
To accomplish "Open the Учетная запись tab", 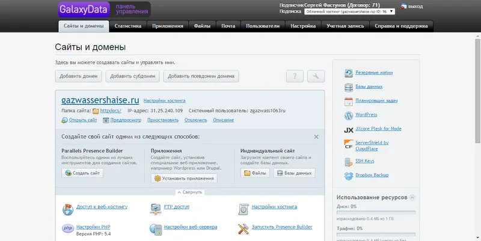I will point(345,26).
